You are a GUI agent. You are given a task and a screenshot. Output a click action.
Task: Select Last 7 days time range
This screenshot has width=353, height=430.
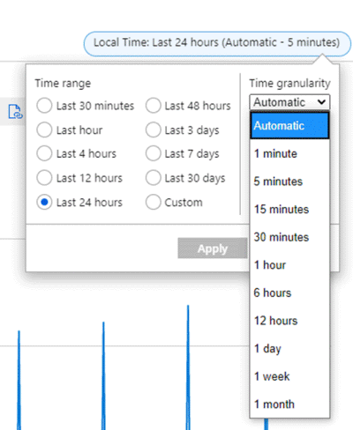(154, 153)
